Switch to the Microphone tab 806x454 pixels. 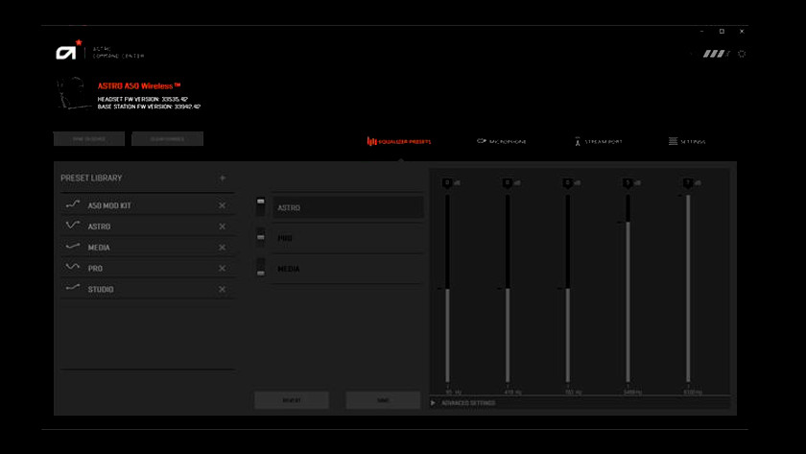(x=501, y=141)
